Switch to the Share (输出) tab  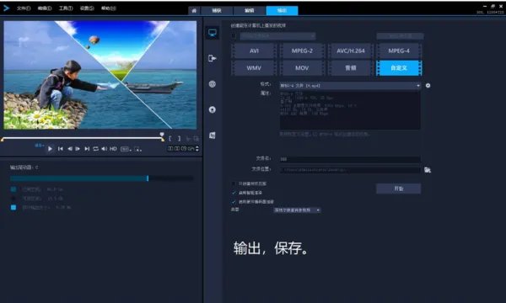(282, 11)
